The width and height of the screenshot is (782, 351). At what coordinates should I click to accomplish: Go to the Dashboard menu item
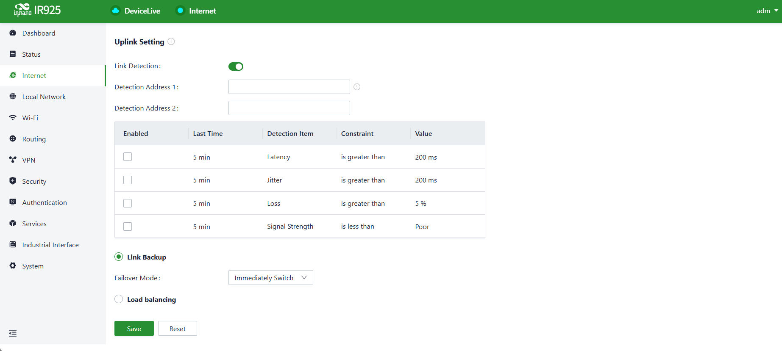53,33
